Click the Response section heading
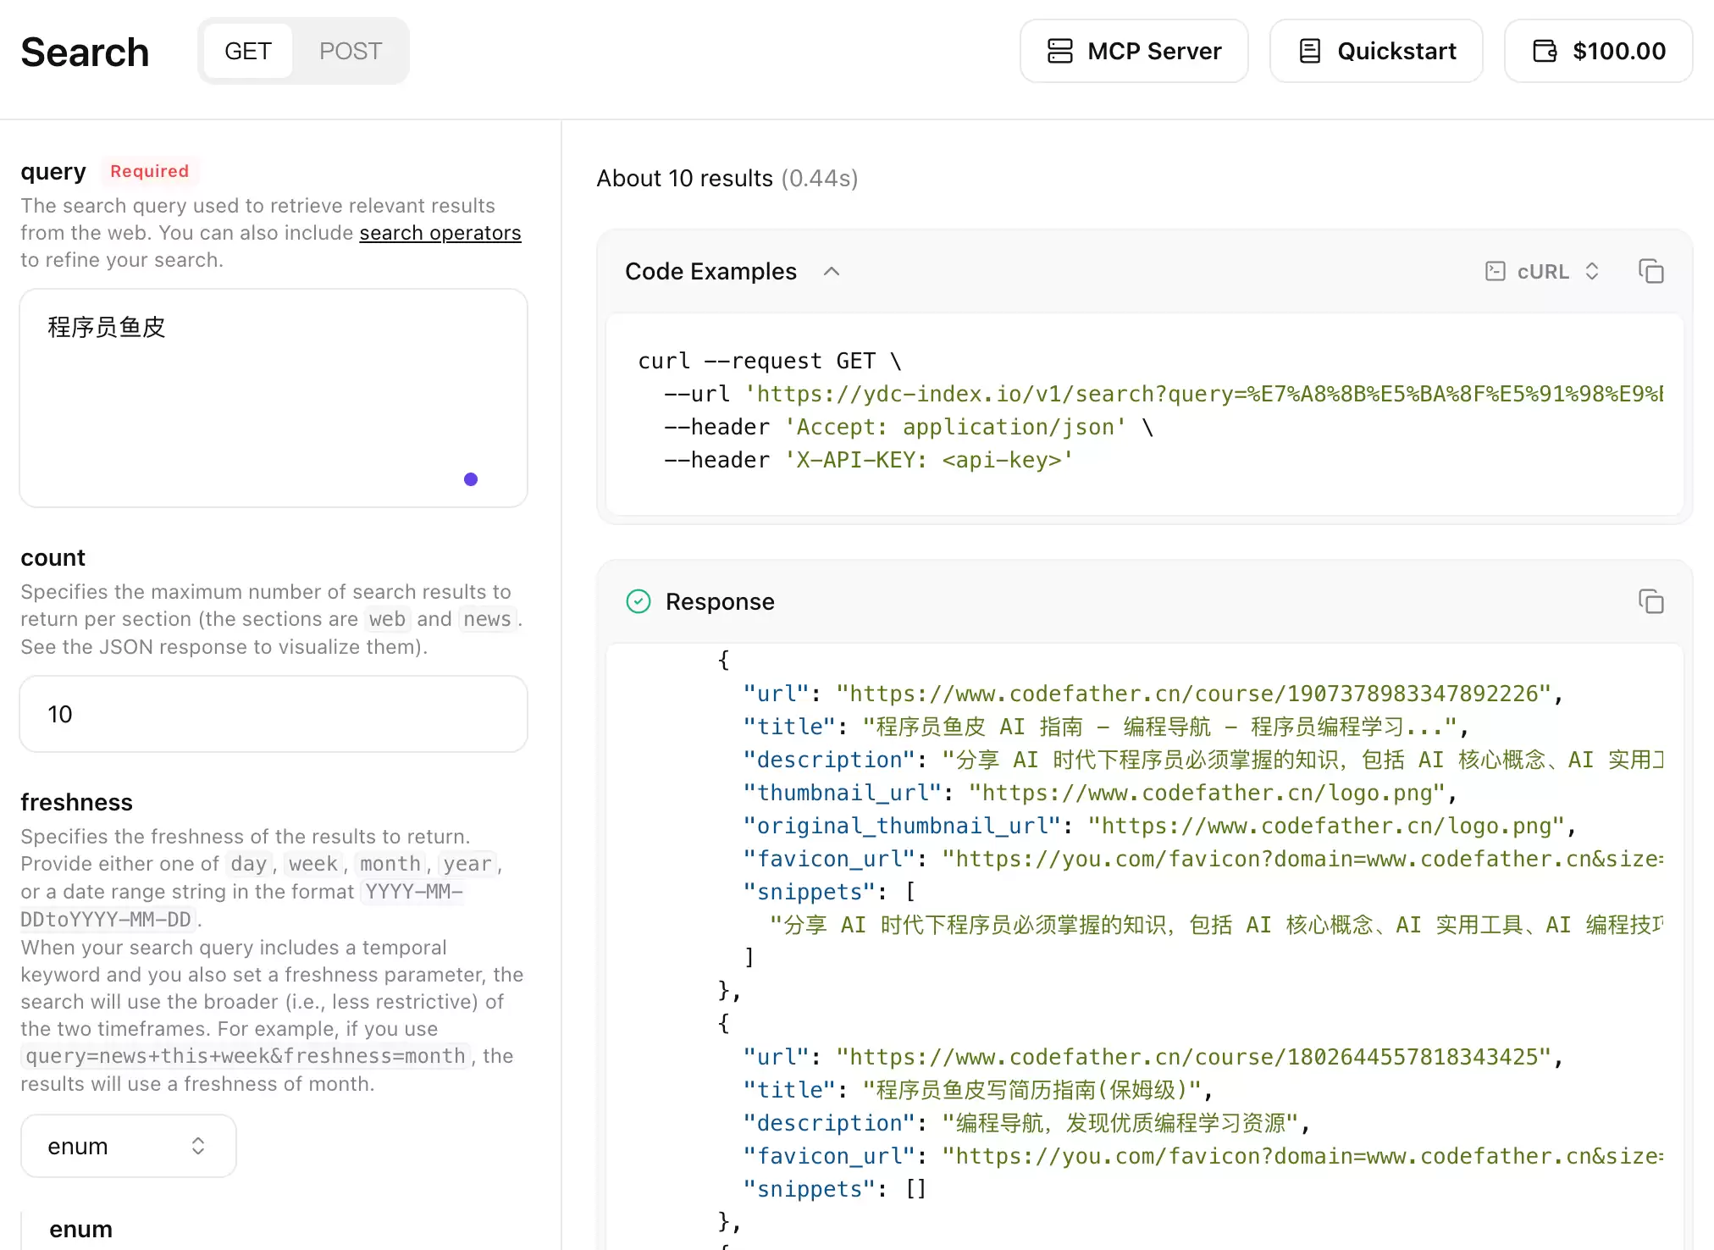This screenshot has height=1250, width=1714. click(720, 601)
